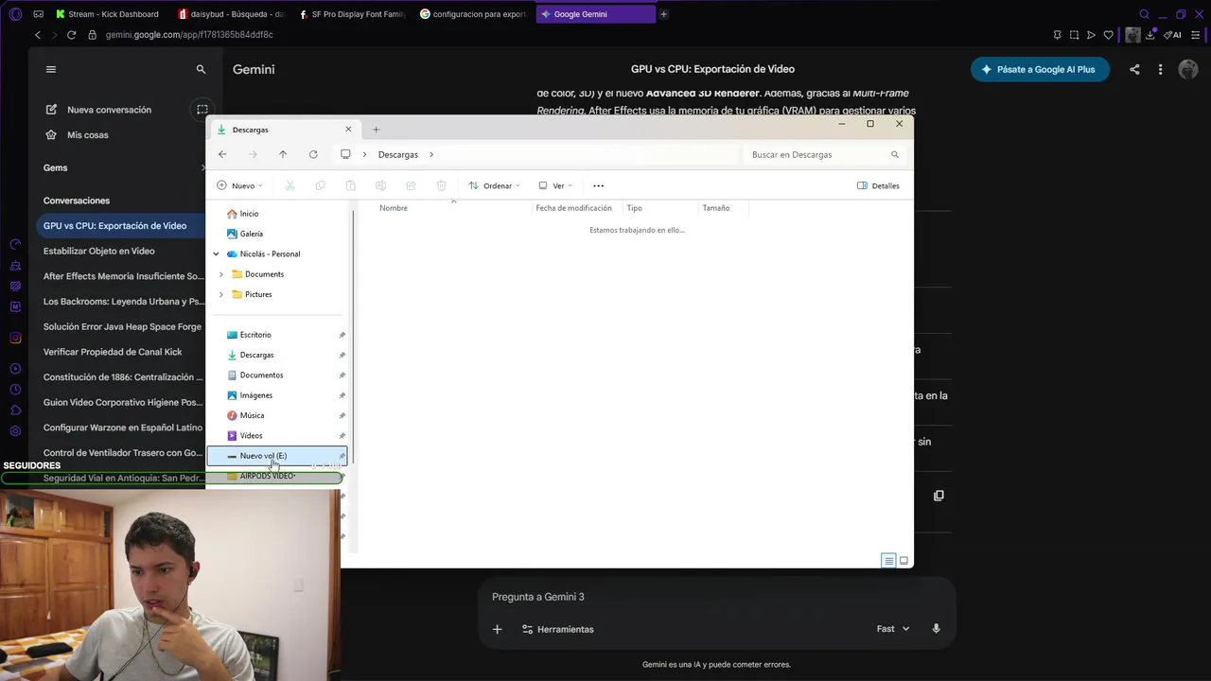This screenshot has width=1211, height=681.
Task: Click the copy response icon in Gemini chat
Action: click(x=939, y=496)
